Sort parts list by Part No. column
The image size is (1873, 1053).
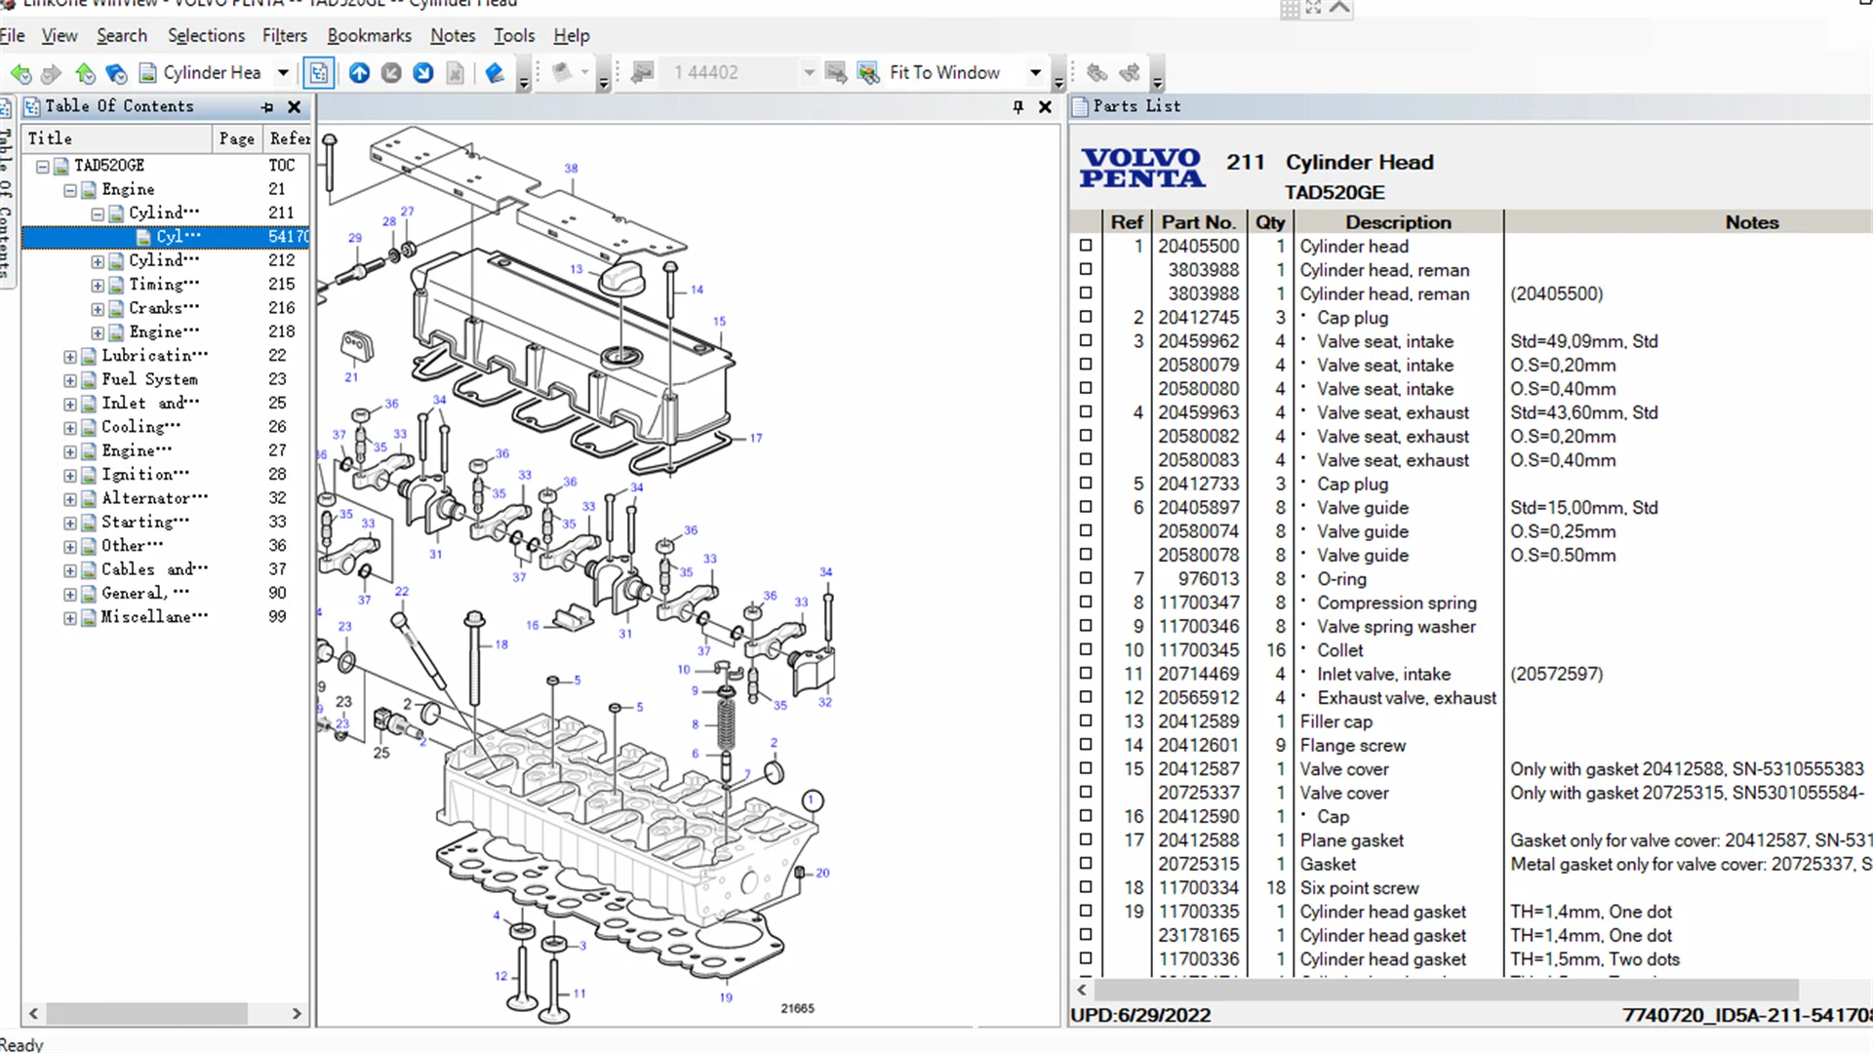(1197, 222)
